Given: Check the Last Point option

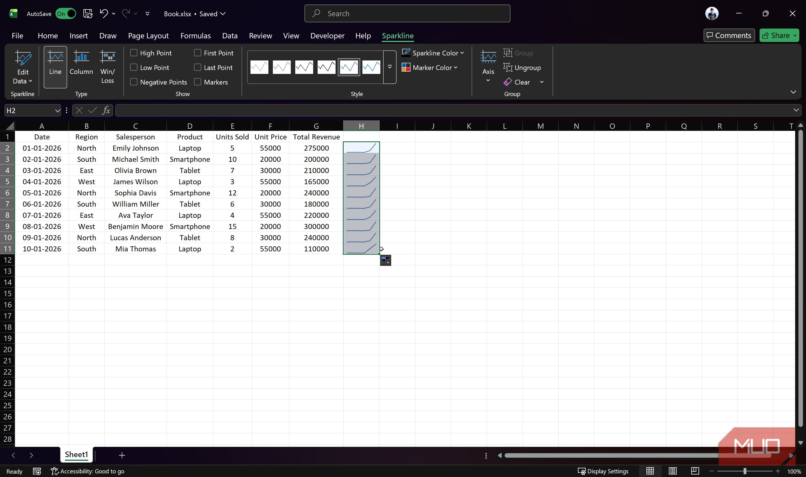Looking at the screenshot, I should [198, 67].
